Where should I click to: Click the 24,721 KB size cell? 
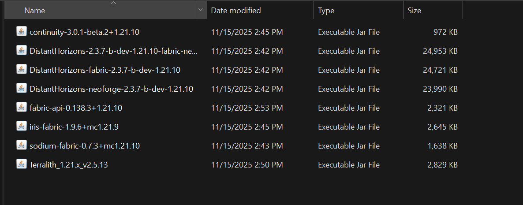click(440, 70)
